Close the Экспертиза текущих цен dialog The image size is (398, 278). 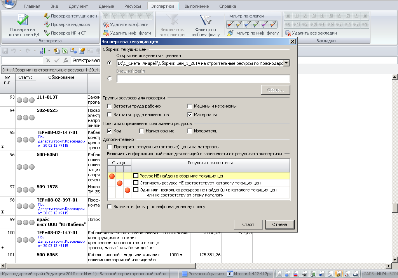[292, 41]
